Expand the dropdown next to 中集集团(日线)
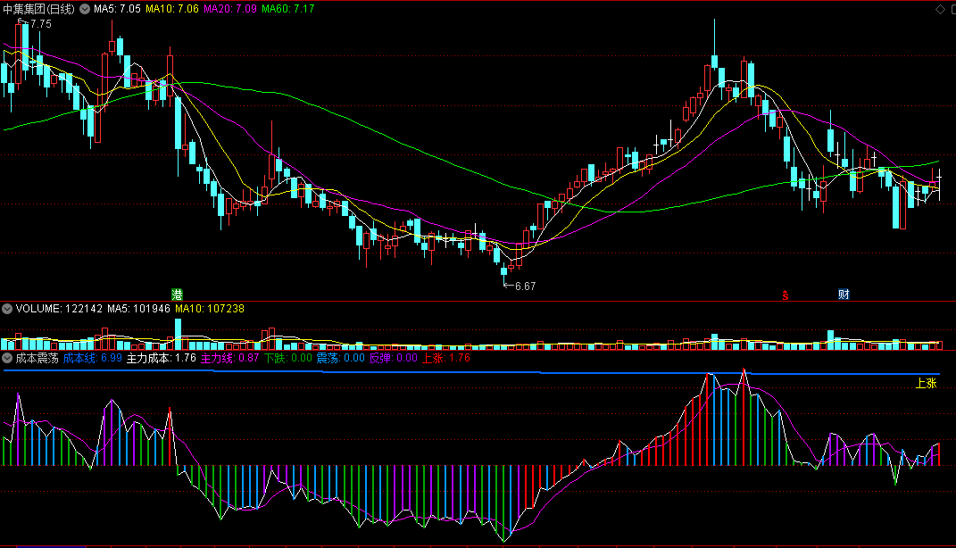Viewport: 956px width, 548px height. pos(85,9)
